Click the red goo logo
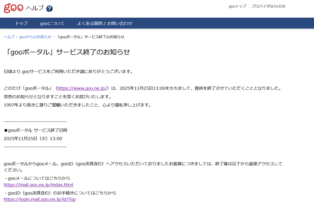 point(14,8)
